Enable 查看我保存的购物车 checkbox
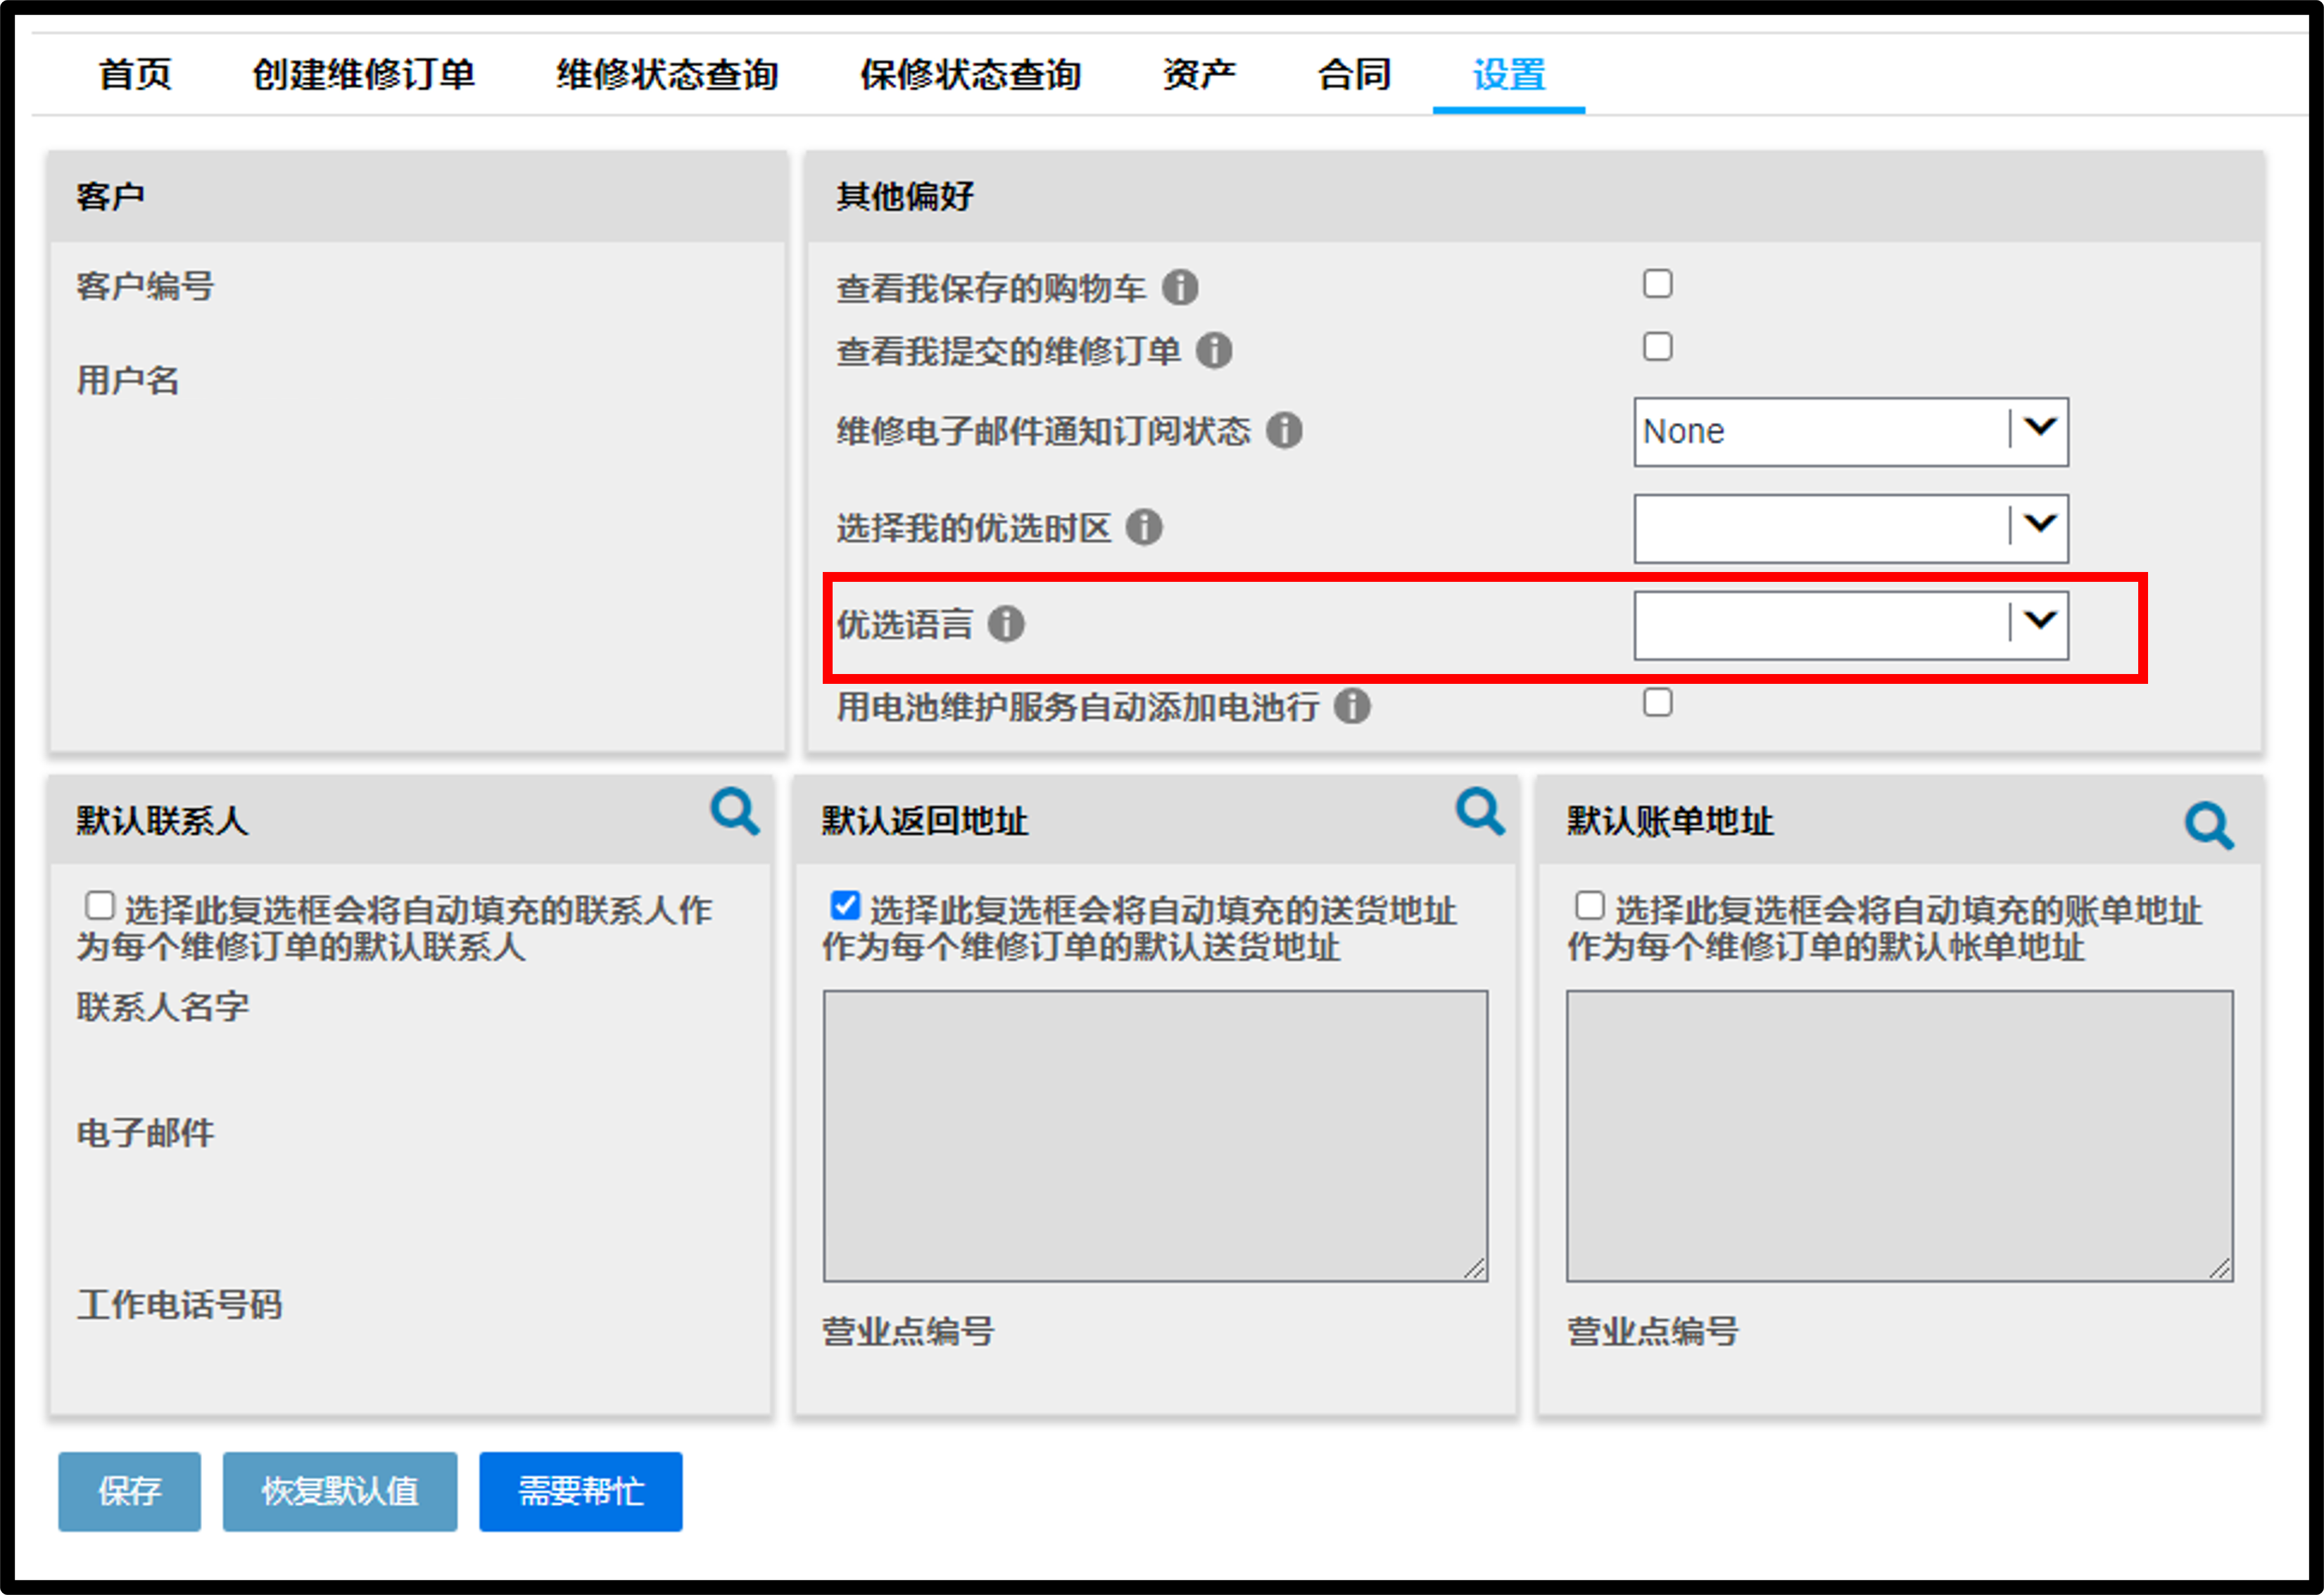This screenshot has width=2324, height=1595. 1657,284
